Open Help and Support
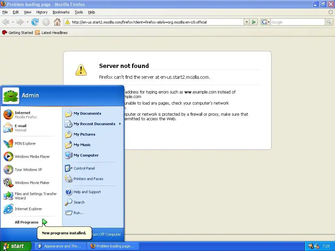 (93, 192)
